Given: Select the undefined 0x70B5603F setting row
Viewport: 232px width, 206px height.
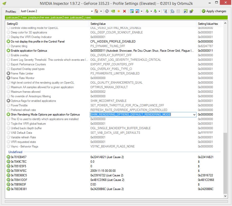Looking at the screenshot, I should (x=19, y=184).
